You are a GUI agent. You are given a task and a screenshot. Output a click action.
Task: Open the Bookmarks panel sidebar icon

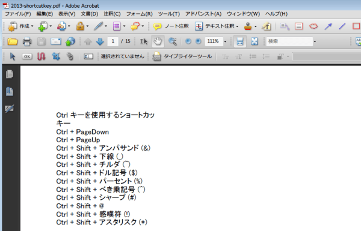[10, 91]
